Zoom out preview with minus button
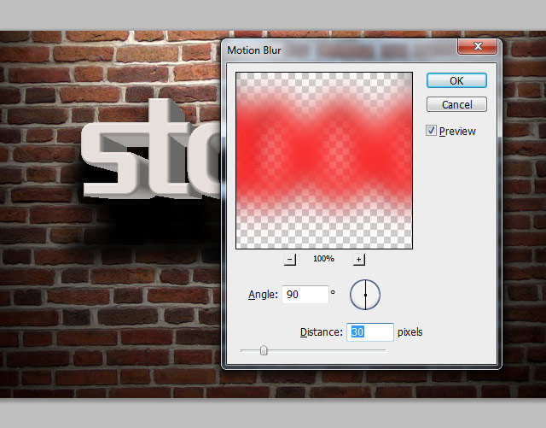 (x=290, y=259)
